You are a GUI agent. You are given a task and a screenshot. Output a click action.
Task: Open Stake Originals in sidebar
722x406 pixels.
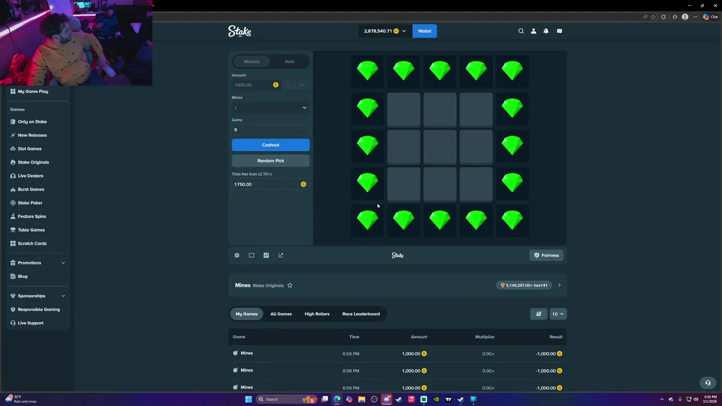(33, 162)
